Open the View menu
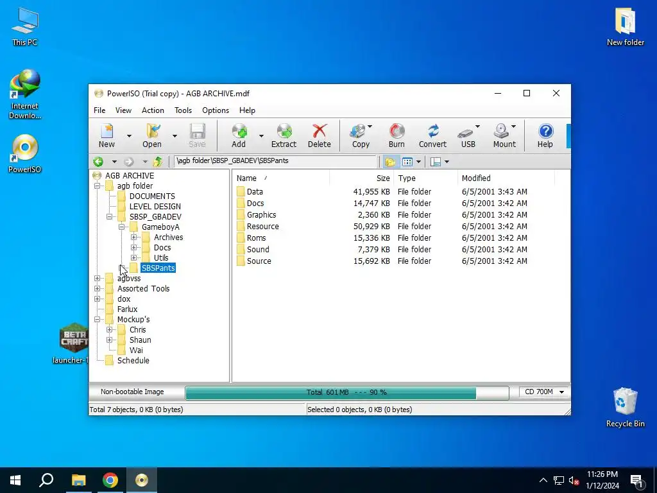The image size is (657, 493). tap(123, 110)
